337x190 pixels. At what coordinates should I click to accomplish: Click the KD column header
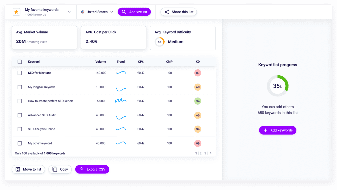pyautogui.click(x=197, y=62)
